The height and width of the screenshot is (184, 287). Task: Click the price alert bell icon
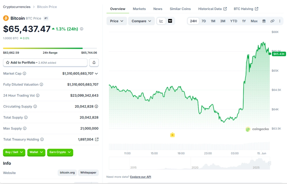(94, 62)
